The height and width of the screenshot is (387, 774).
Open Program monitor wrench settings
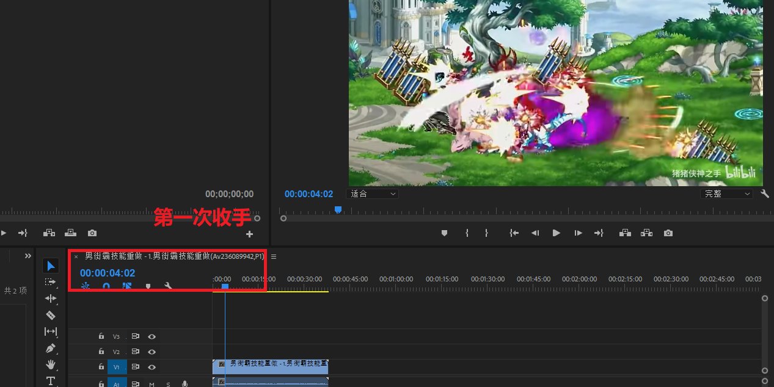click(765, 193)
